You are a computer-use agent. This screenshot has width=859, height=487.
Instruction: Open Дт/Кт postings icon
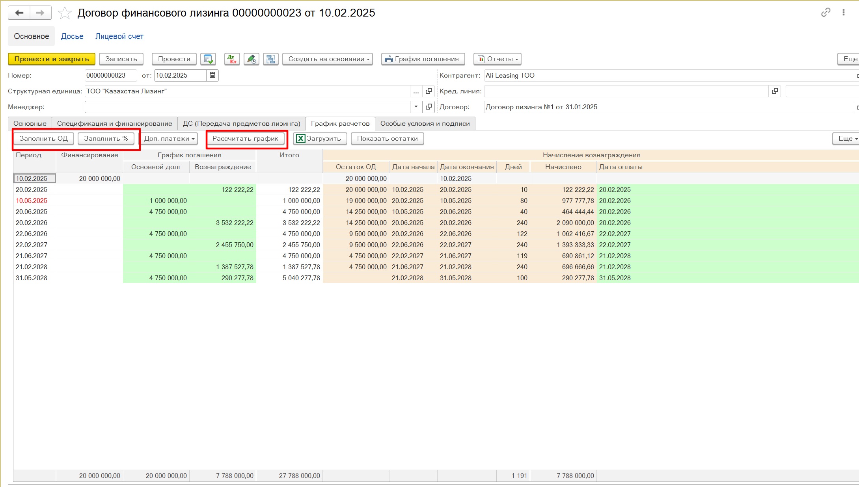pyautogui.click(x=232, y=59)
